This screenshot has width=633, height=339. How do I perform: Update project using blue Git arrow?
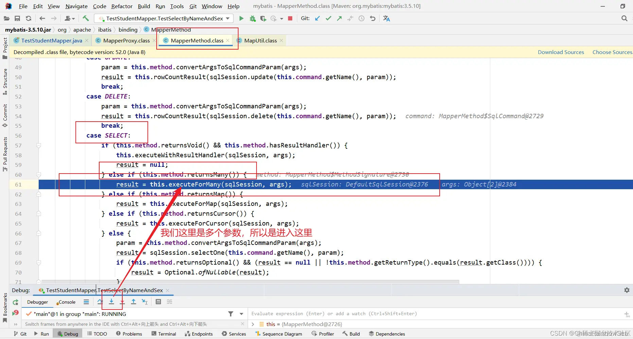(x=317, y=18)
